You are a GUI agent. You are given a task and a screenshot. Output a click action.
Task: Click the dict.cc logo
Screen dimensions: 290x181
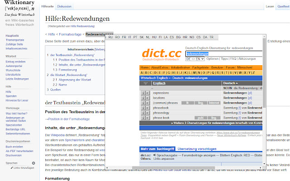point(162,54)
